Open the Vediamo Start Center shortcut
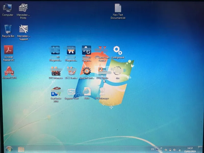 102,54
